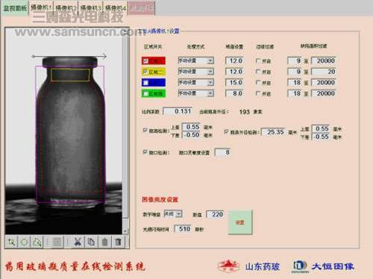Click the lower limit -0.50 height field
The image size is (373, 279).
(x=191, y=135)
